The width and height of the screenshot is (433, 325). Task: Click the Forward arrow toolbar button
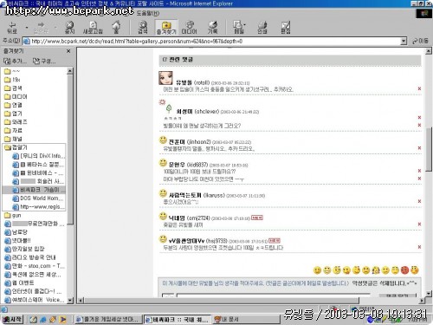pos(41,28)
